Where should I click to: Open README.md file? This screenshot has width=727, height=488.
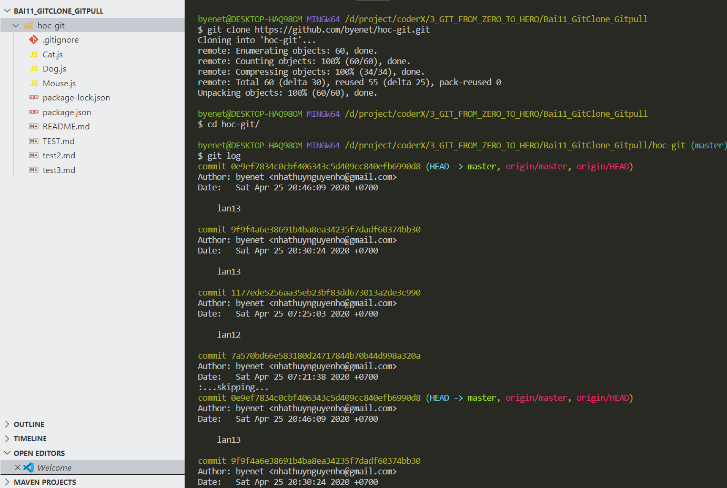pos(66,127)
